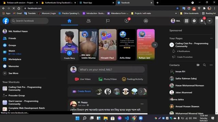The width and height of the screenshot is (218, 122).
Task: Click the Facebook logo icon
Action: tap(6, 21)
